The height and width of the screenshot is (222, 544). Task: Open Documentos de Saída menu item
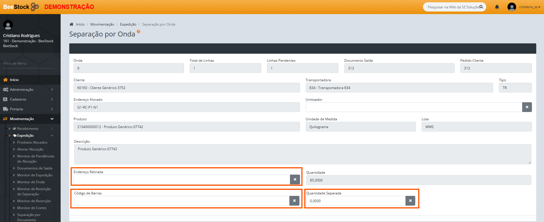(x=34, y=168)
